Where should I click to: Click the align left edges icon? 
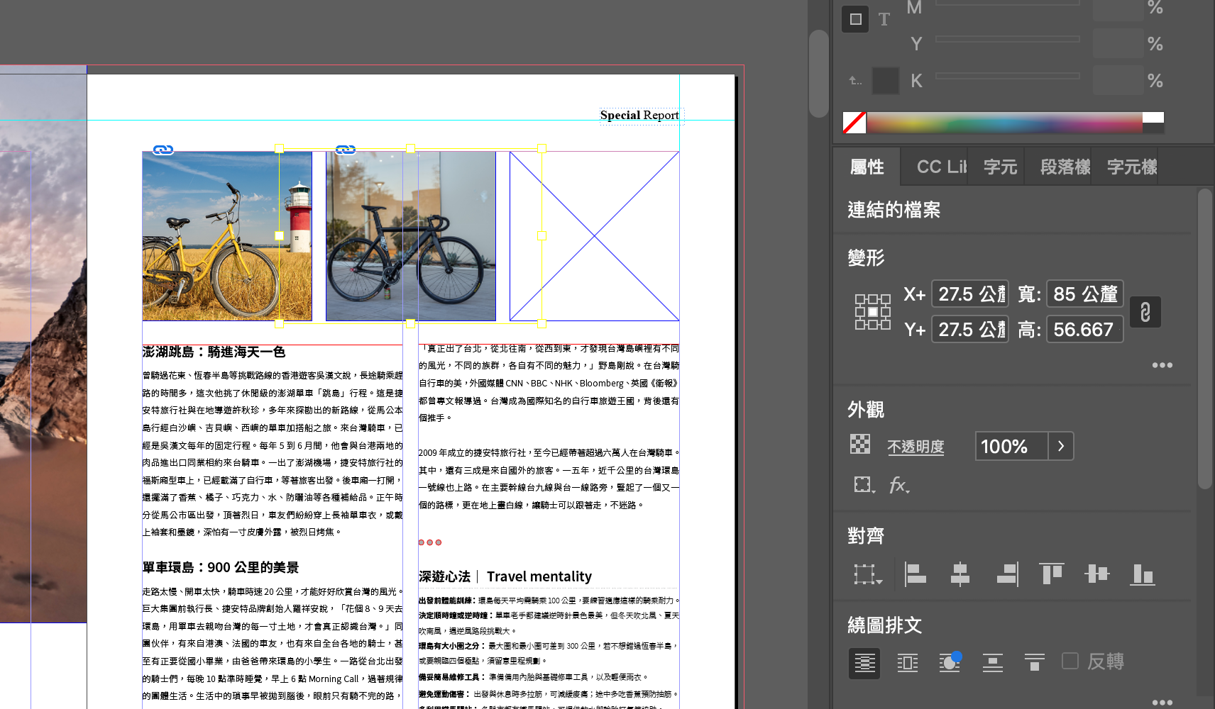tap(915, 574)
